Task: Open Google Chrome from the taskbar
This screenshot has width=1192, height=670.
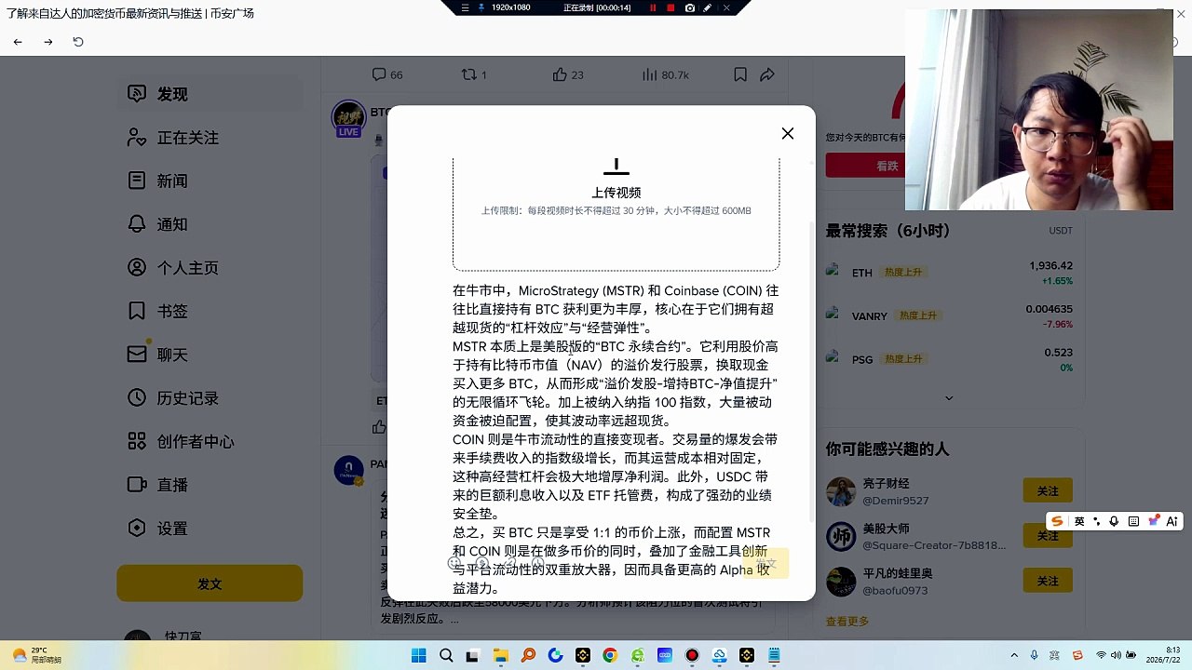Action: click(610, 655)
